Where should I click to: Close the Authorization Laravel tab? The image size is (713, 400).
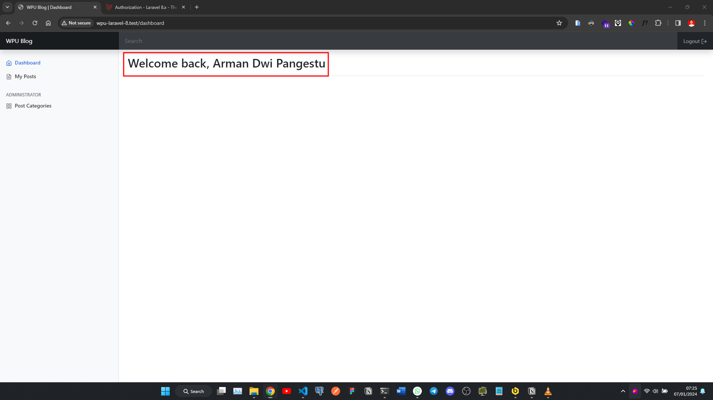[183, 7]
